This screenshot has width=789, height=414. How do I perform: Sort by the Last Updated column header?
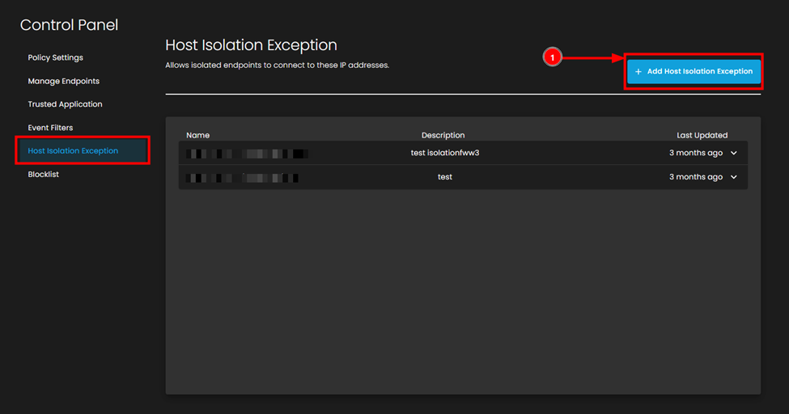pyautogui.click(x=702, y=135)
